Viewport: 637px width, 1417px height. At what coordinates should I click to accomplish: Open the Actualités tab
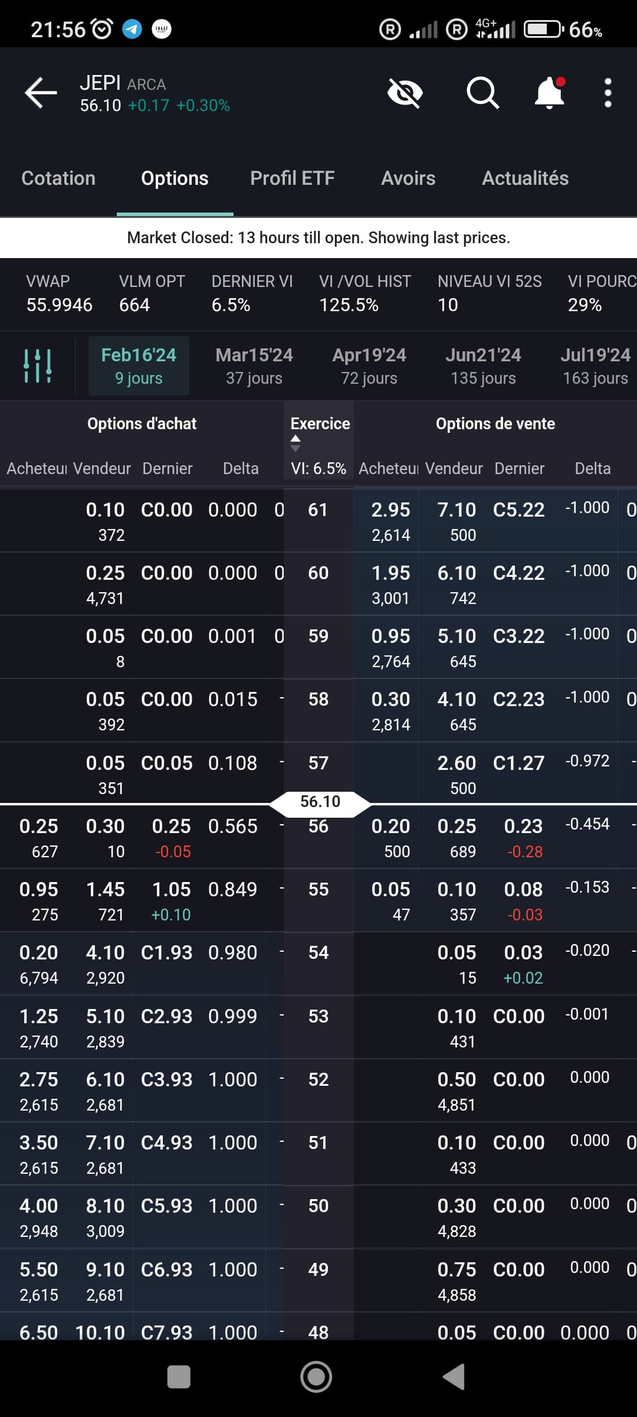(x=526, y=178)
